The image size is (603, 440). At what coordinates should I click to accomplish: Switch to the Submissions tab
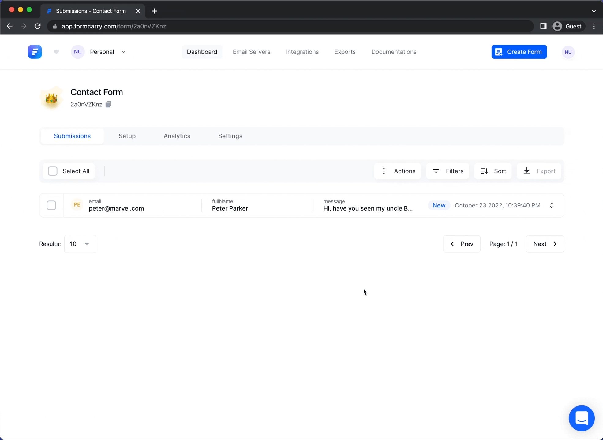coord(72,136)
